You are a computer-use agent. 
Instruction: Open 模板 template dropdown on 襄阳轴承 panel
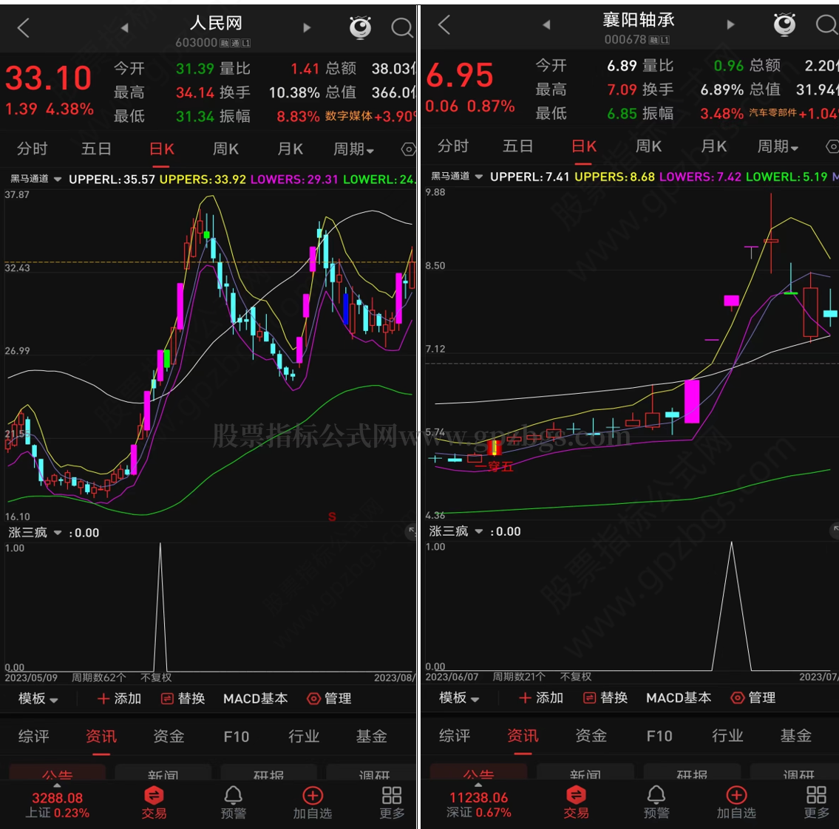459,697
